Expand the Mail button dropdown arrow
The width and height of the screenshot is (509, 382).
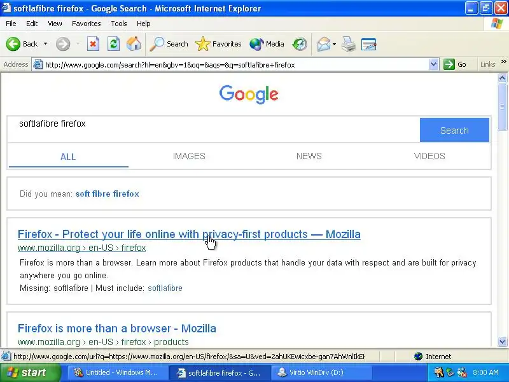click(335, 44)
